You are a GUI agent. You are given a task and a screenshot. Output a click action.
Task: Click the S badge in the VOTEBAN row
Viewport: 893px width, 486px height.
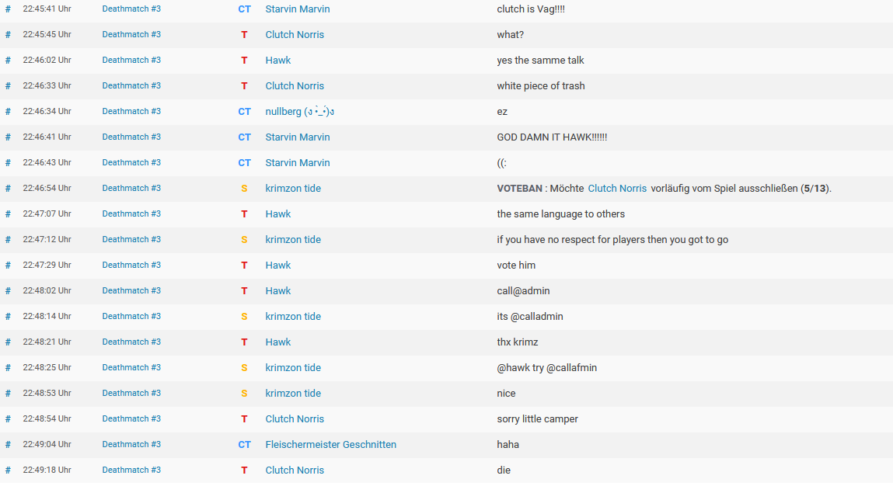pos(244,189)
